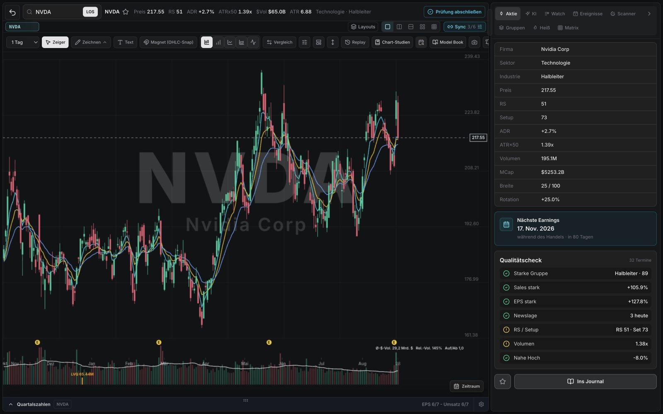Select single-pane chart layout

click(387, 27)
